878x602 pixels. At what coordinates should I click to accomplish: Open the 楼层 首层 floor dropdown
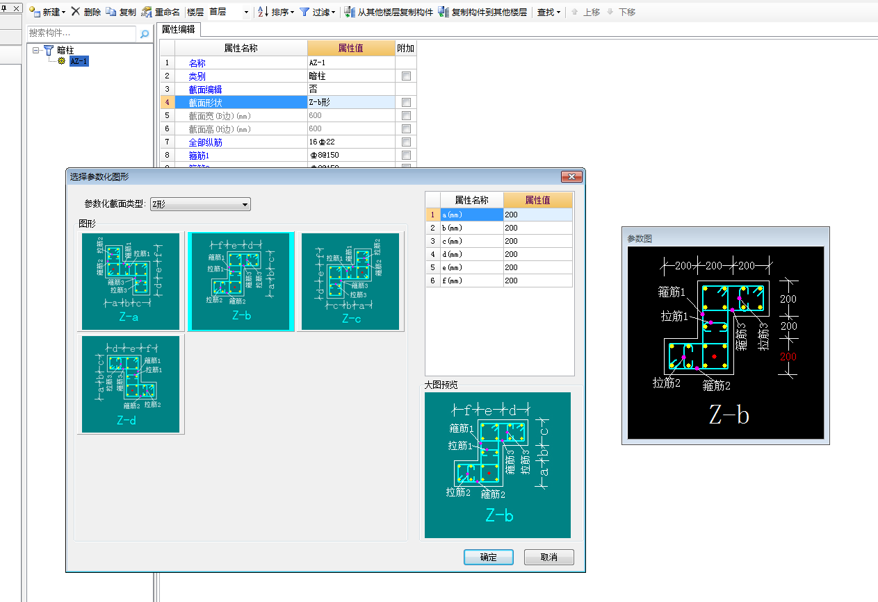(x=246, y=12)
